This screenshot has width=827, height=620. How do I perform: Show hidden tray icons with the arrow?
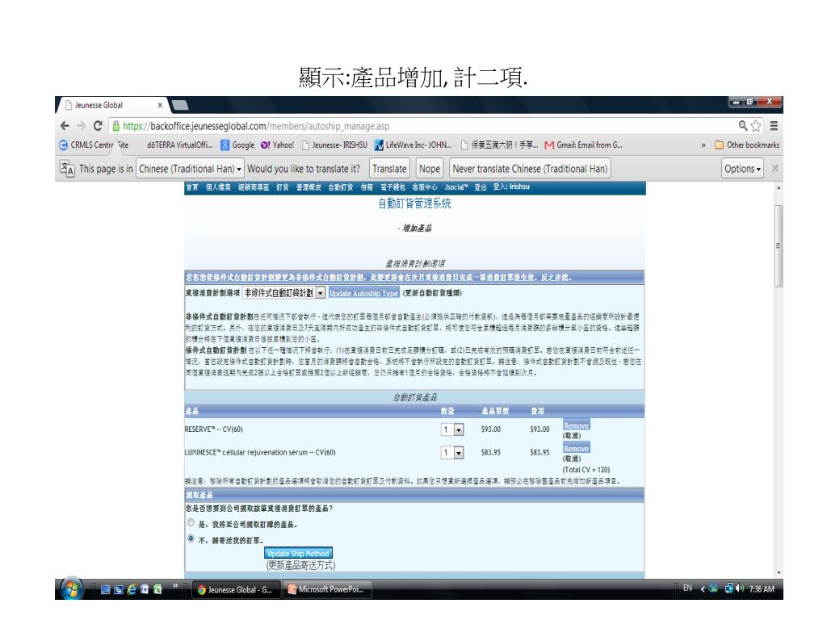tap(703, 589)
